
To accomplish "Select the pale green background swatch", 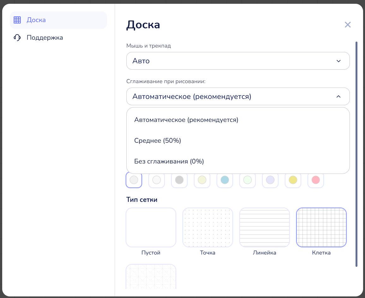I will coord(248,180).
